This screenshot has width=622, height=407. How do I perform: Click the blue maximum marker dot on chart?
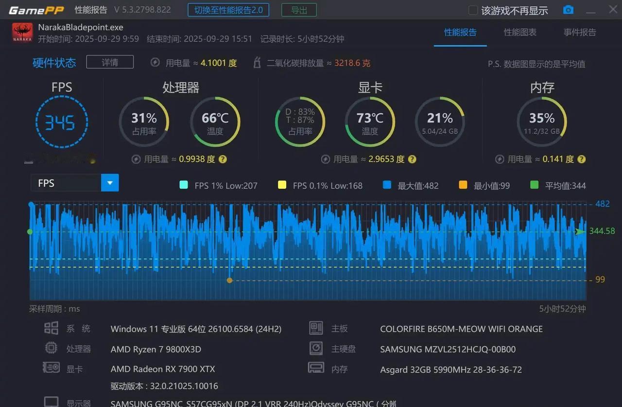point(32,205)
